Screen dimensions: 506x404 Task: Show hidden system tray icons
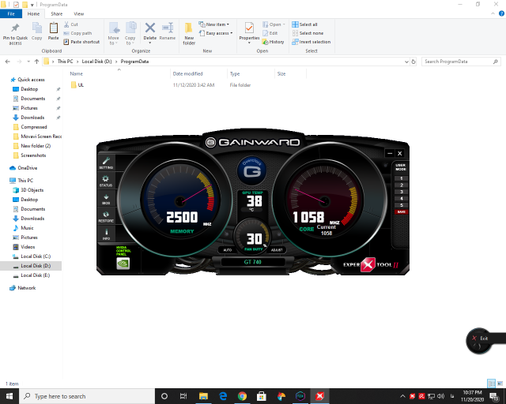(x=402, y=396)
